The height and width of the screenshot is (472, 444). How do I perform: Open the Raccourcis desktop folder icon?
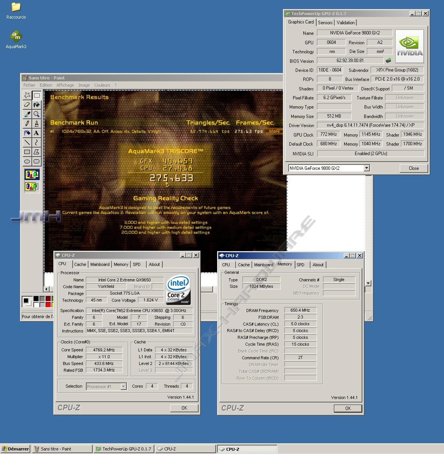click(x=16, y=11)
